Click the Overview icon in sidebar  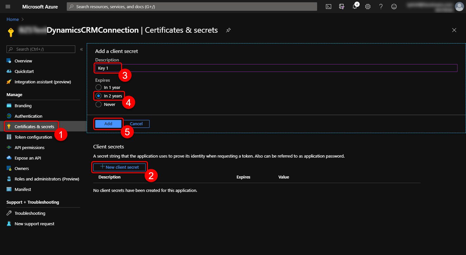pyautogui.click(x=9, y=61)
